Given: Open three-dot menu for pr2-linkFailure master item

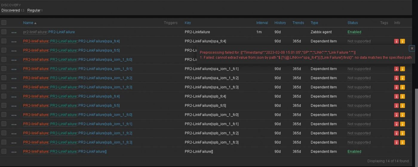Looking at the screenshot, I should (x=14, y=32).
